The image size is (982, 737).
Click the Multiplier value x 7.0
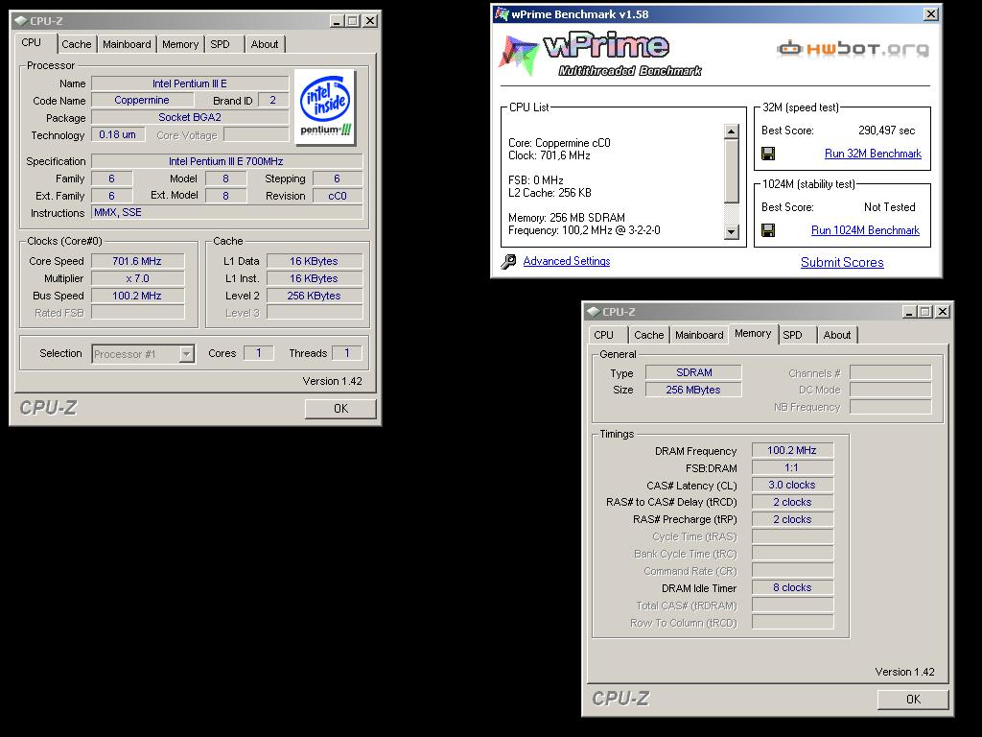[138, 278]
